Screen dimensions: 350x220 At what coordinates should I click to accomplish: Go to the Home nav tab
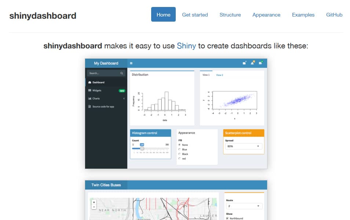click(163, 15)
